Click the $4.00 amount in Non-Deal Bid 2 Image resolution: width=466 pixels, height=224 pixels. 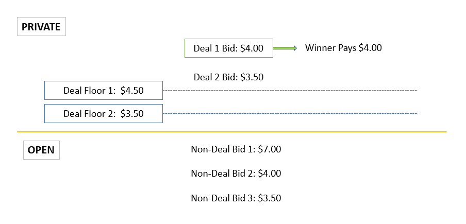[x=270, y=174]
